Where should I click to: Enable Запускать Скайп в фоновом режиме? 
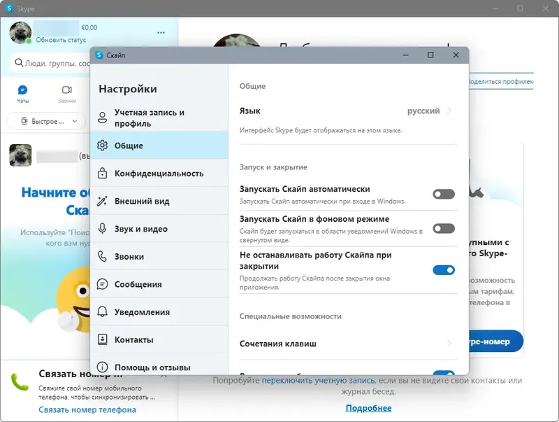(x=443, y=227)
